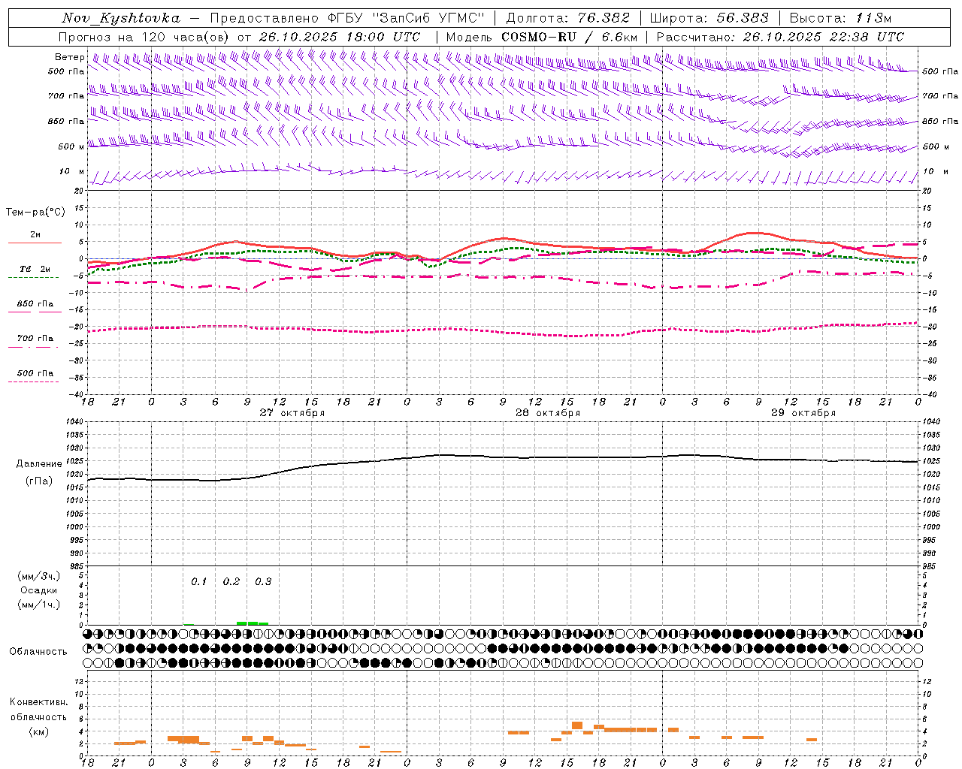Viewport: 962px width, 769px height.
Task: Click the (км) convective height unit label
Action: tap(39, 731)
